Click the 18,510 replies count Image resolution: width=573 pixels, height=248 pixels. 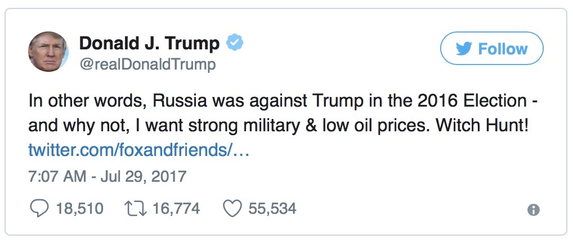[79, 209]
